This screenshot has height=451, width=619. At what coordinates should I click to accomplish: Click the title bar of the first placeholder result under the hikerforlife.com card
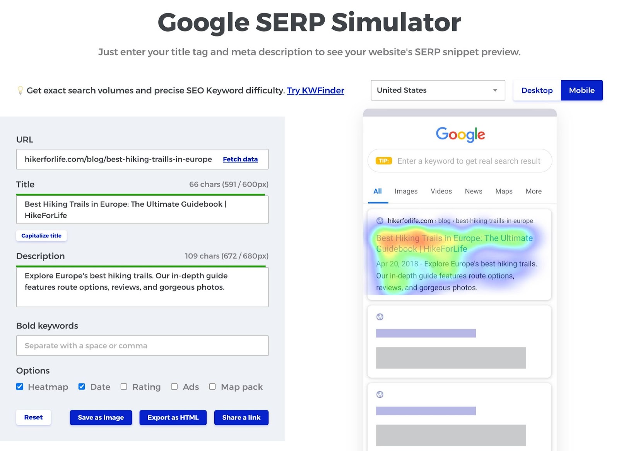[x=426, y=333]
